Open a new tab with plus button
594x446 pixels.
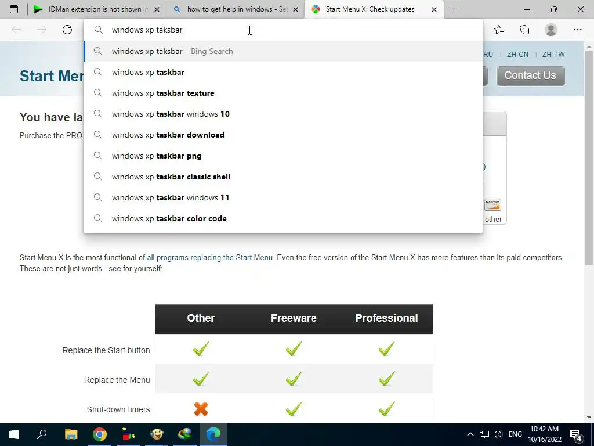coord(454,9)
